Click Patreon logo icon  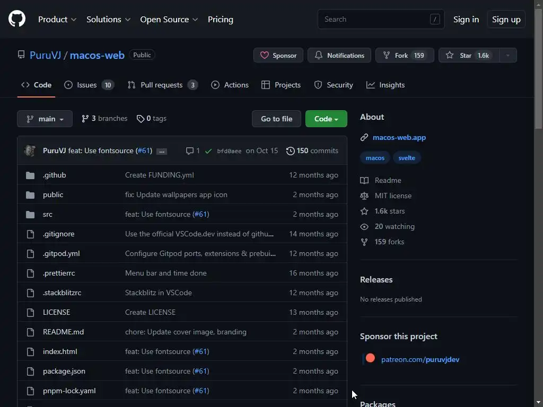click(370, 358)
